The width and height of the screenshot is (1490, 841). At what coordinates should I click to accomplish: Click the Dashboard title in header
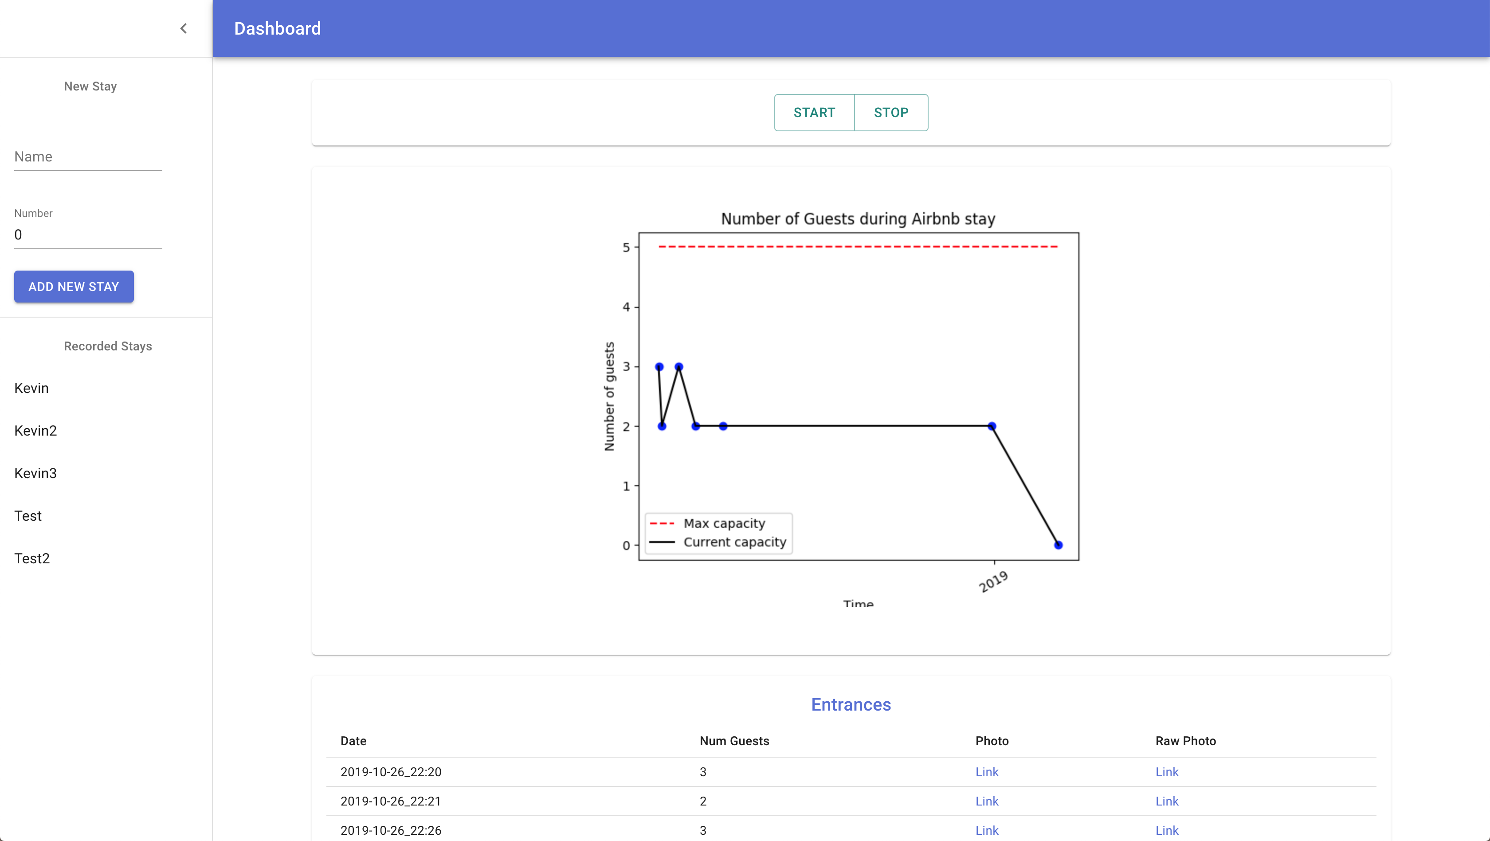[x=277, y=28]
